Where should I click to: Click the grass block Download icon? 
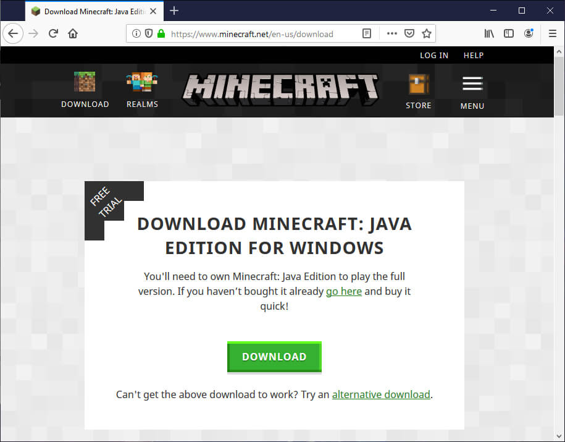click(x=85, y=82)
